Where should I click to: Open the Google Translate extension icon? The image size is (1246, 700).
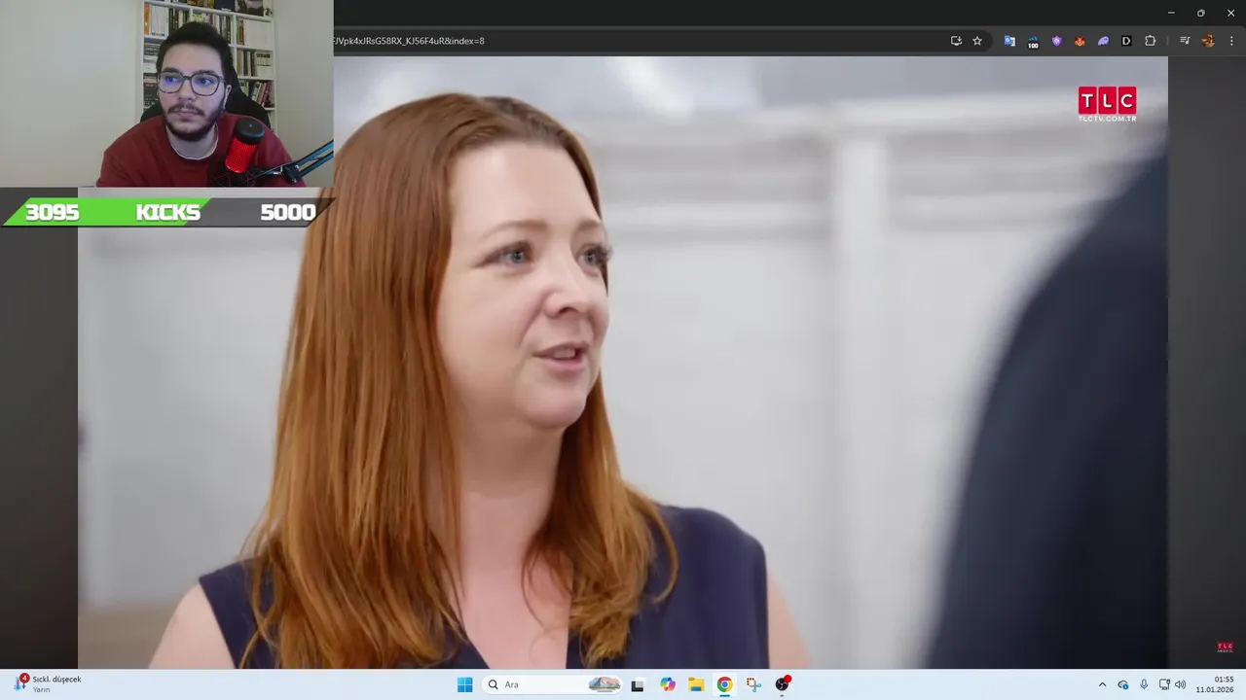pos(1009,41)
